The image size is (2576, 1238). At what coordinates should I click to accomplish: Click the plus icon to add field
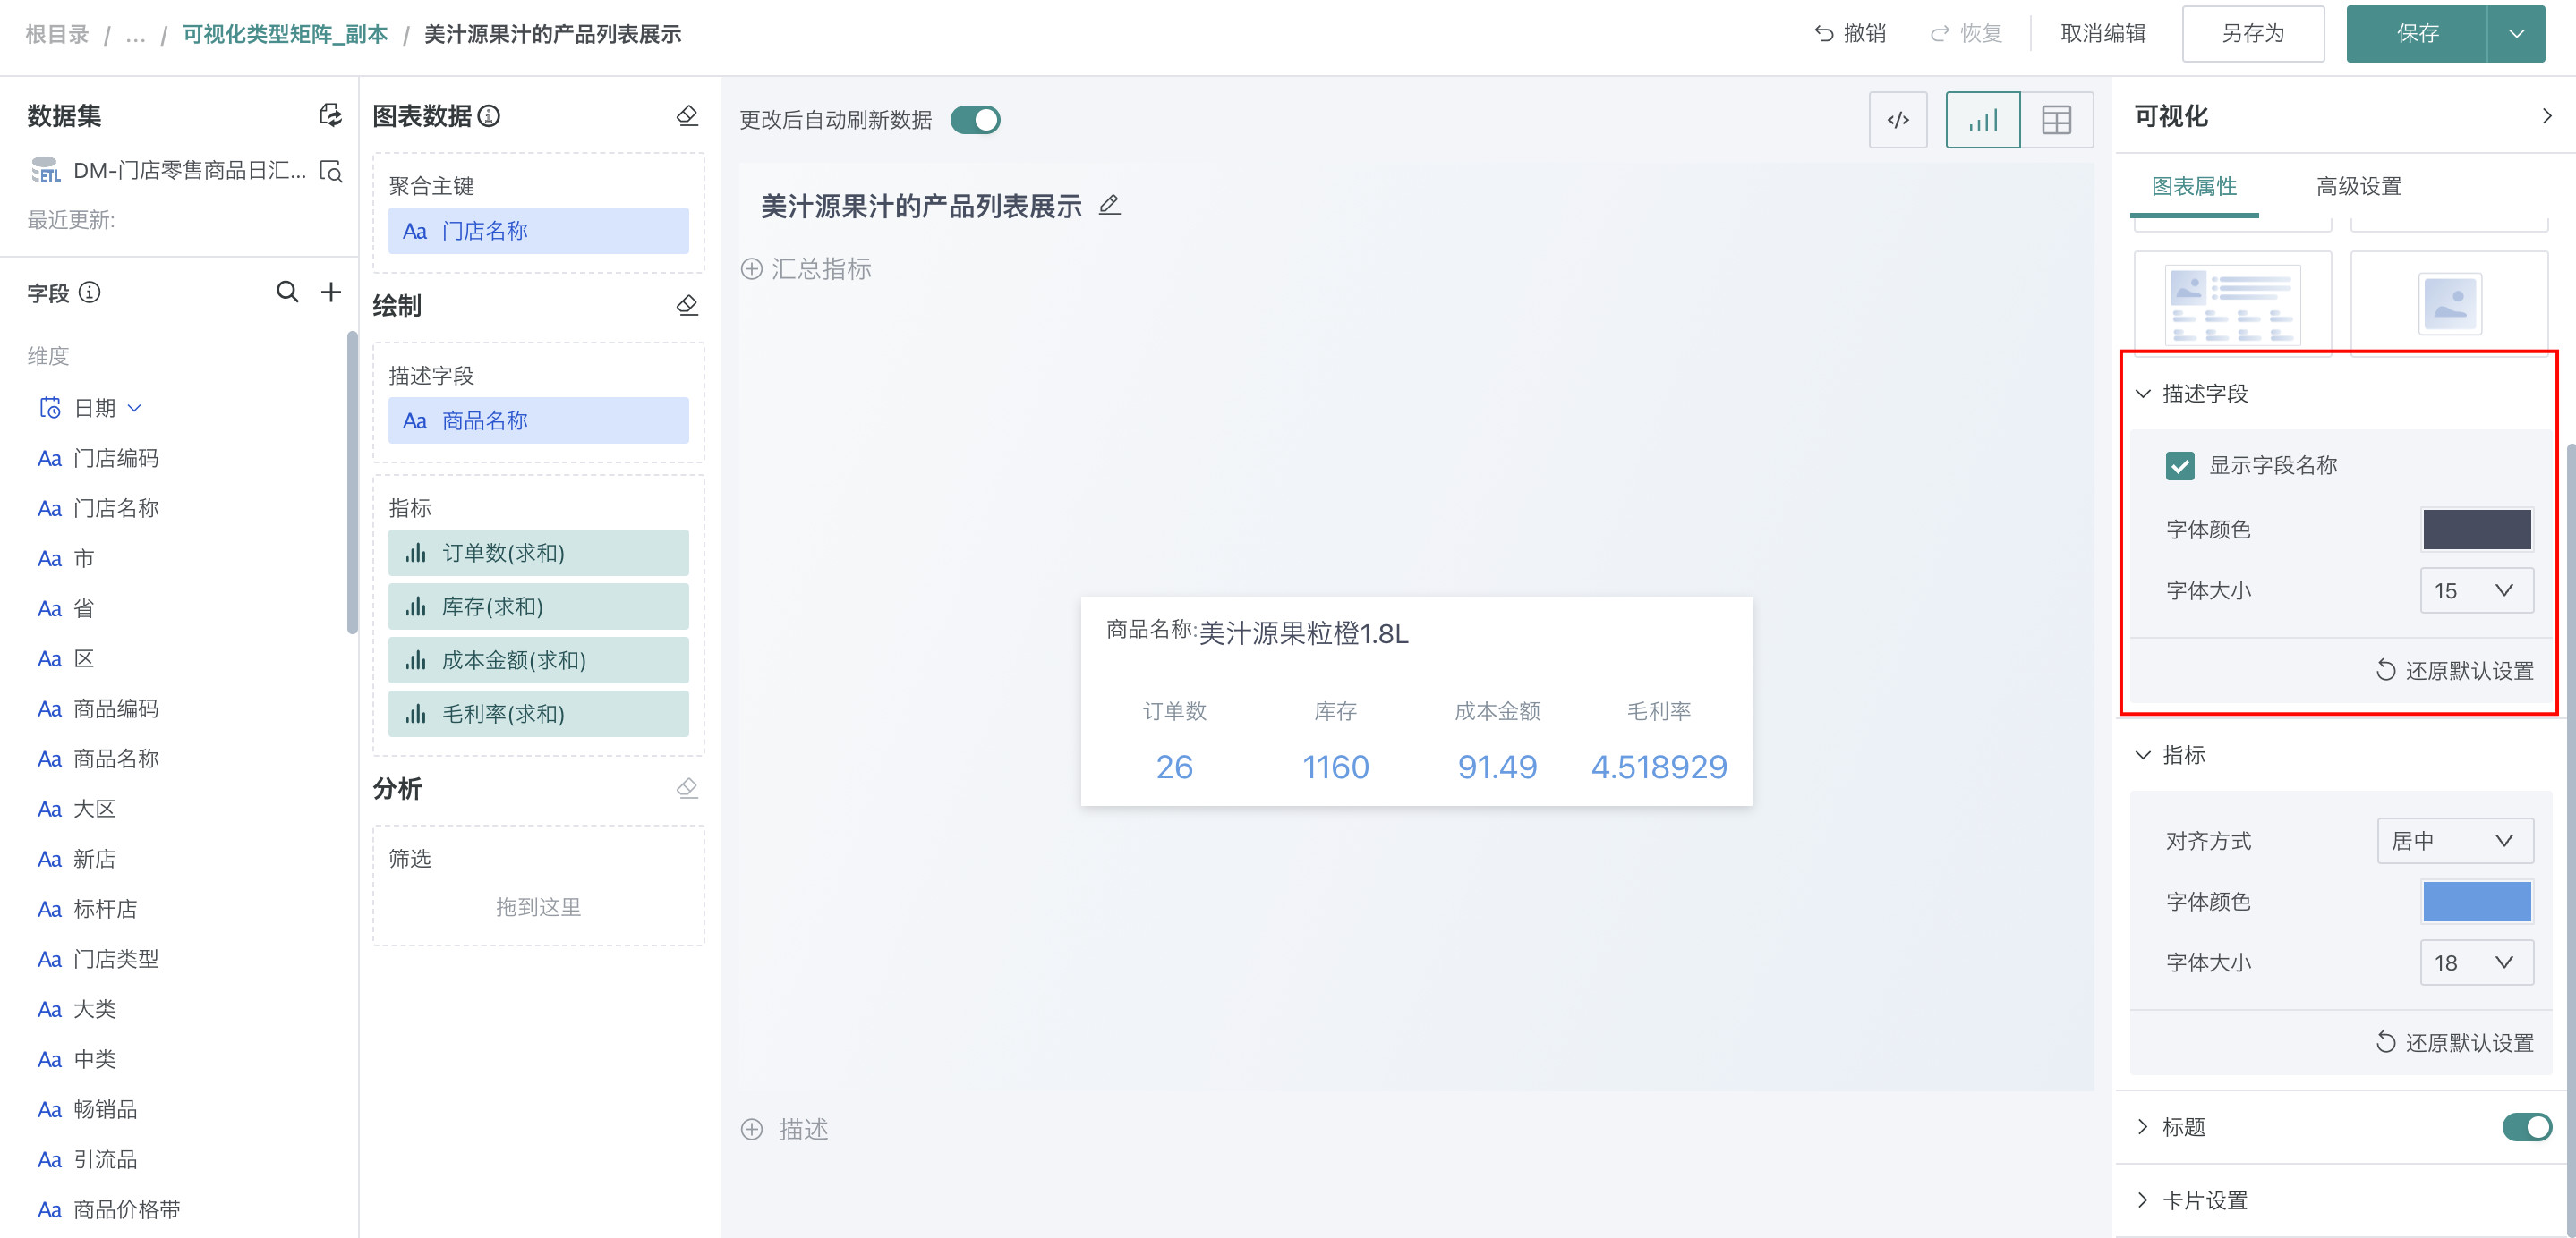331,292
